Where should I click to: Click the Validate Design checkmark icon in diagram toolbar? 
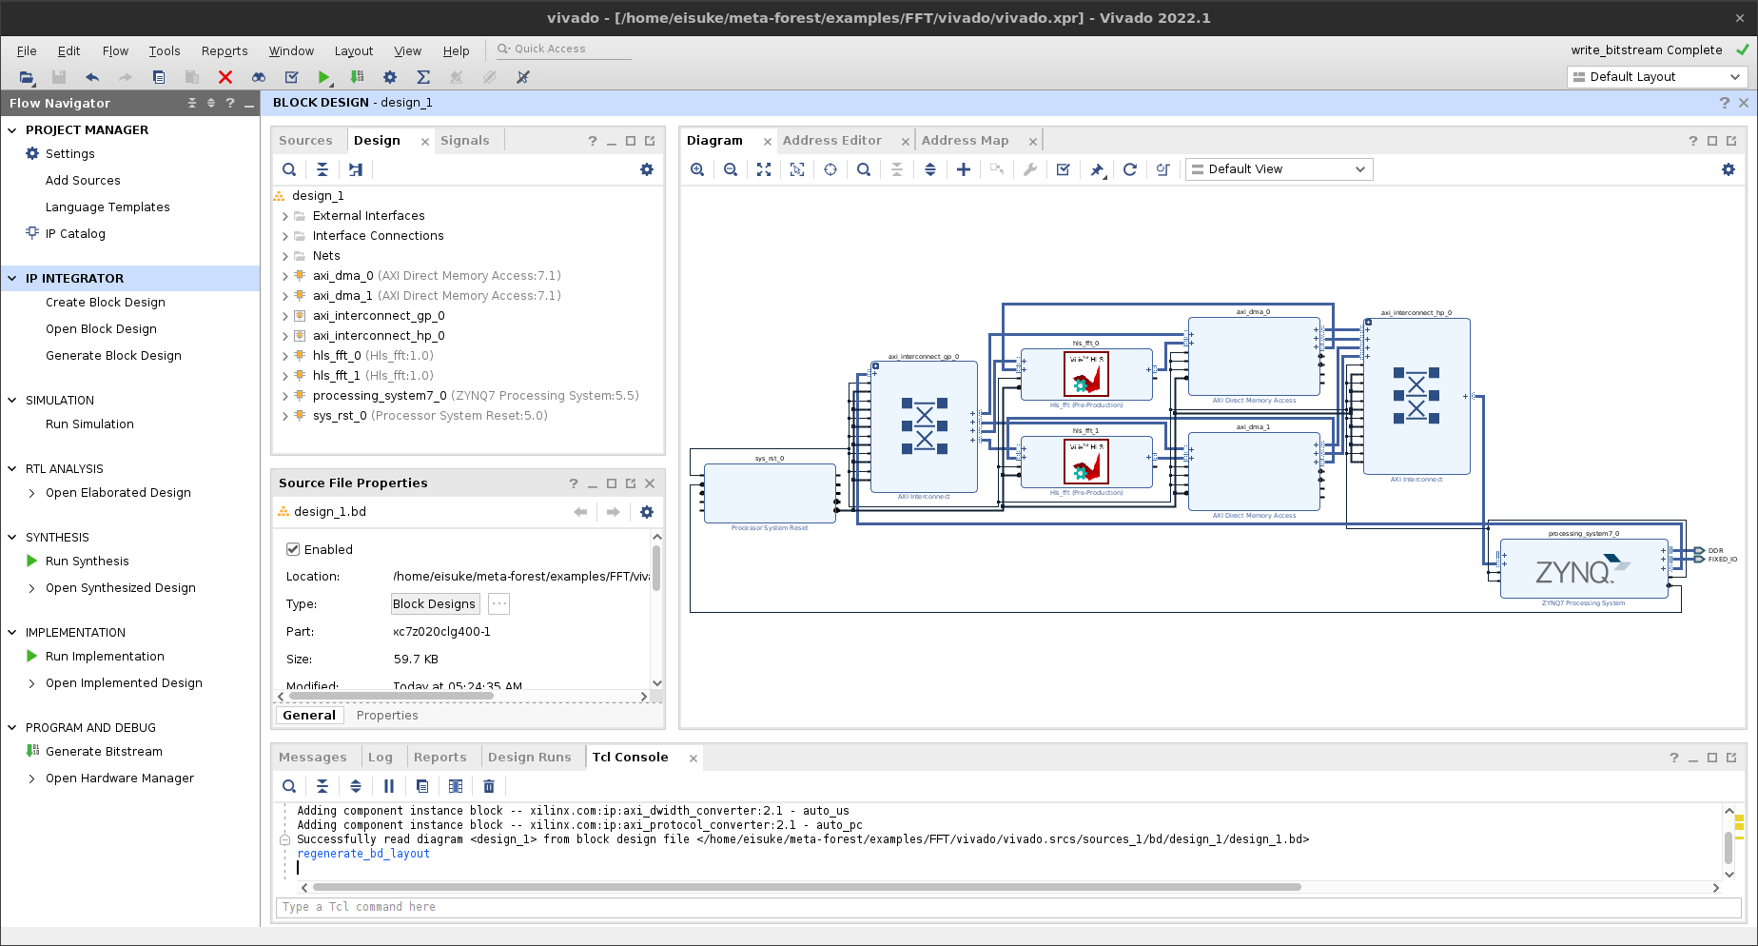pyautogui.click(x=1064, y=169)
